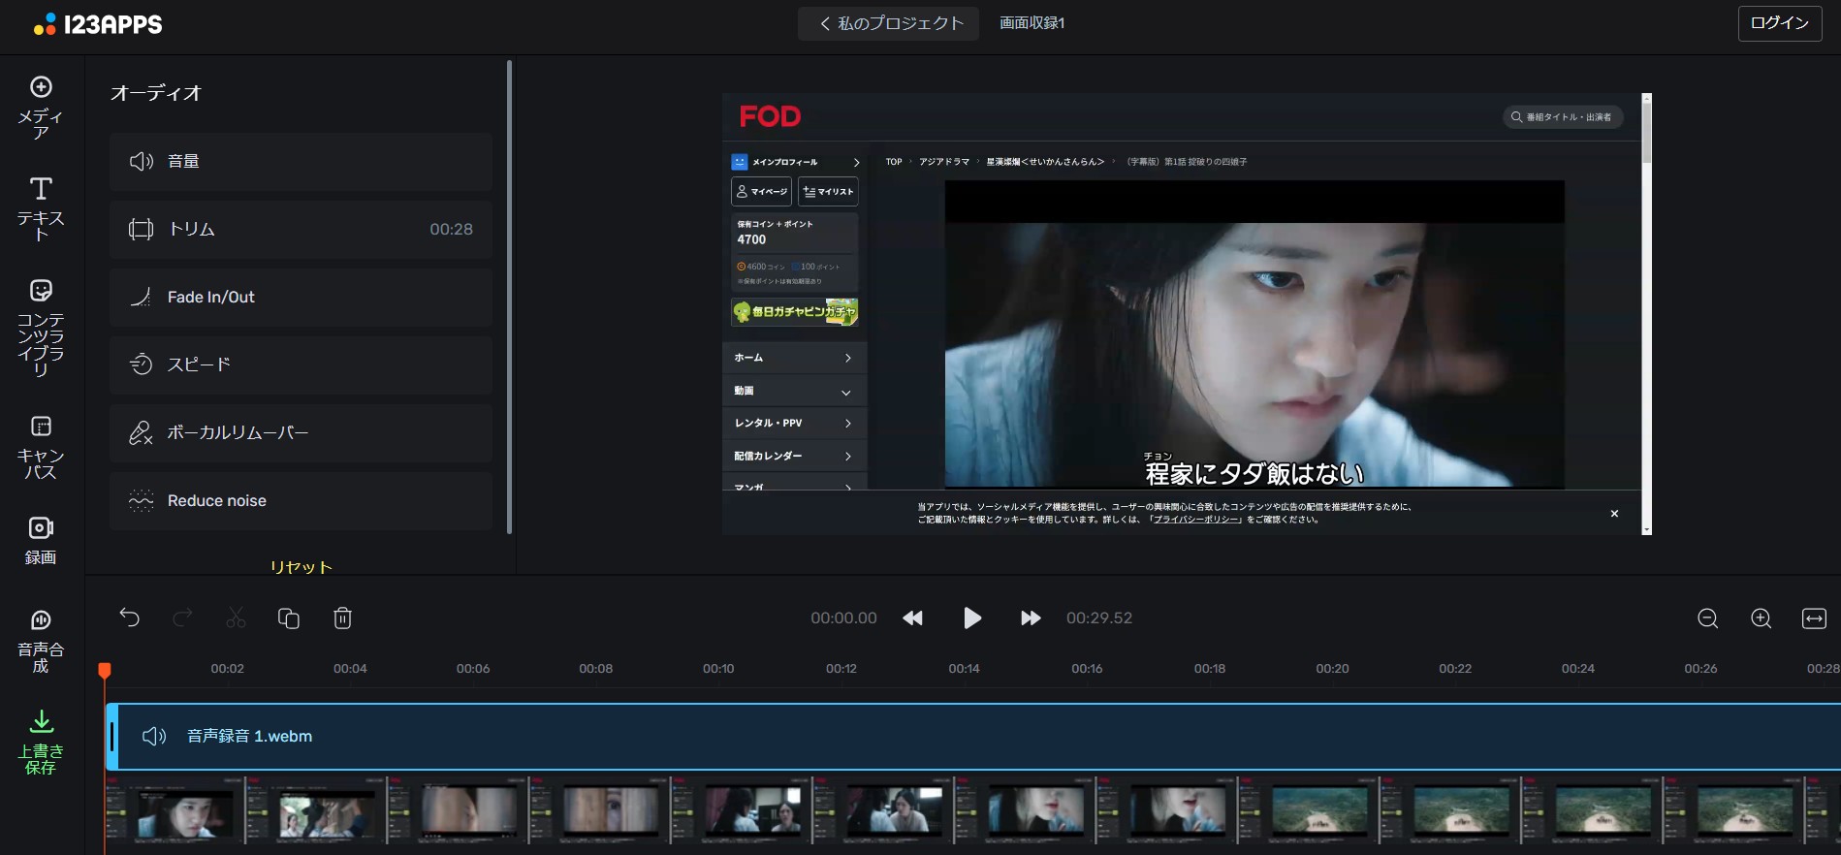Click the ログイン login button
The width and height of the screenshot is (1841, 855).
[1780, 23]
